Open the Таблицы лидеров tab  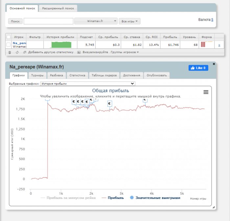104,75
